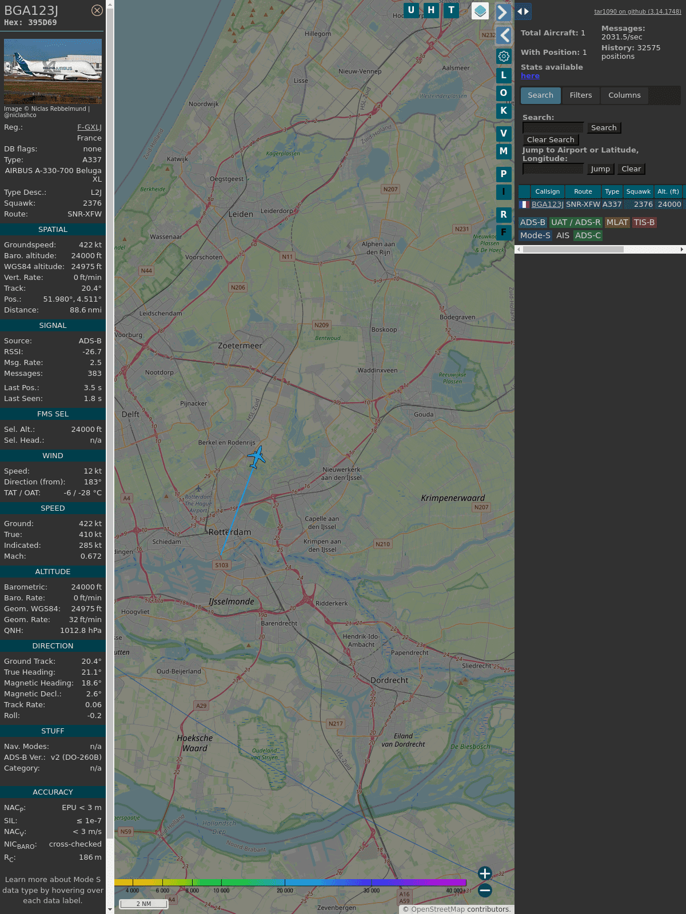Viewport: 686px width, 914px height.
Task: Switch to the Search tab
Action: click(x=540, y=95)
